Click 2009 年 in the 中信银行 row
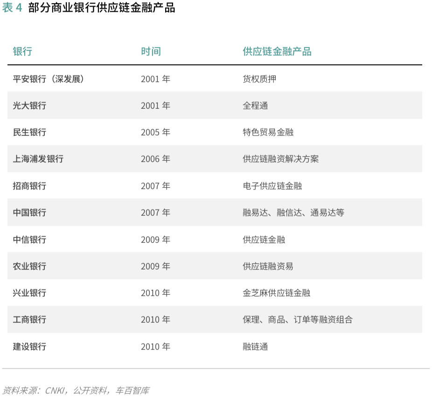The width and height of the screenshot is (432, 397). (x=156, y=240)
